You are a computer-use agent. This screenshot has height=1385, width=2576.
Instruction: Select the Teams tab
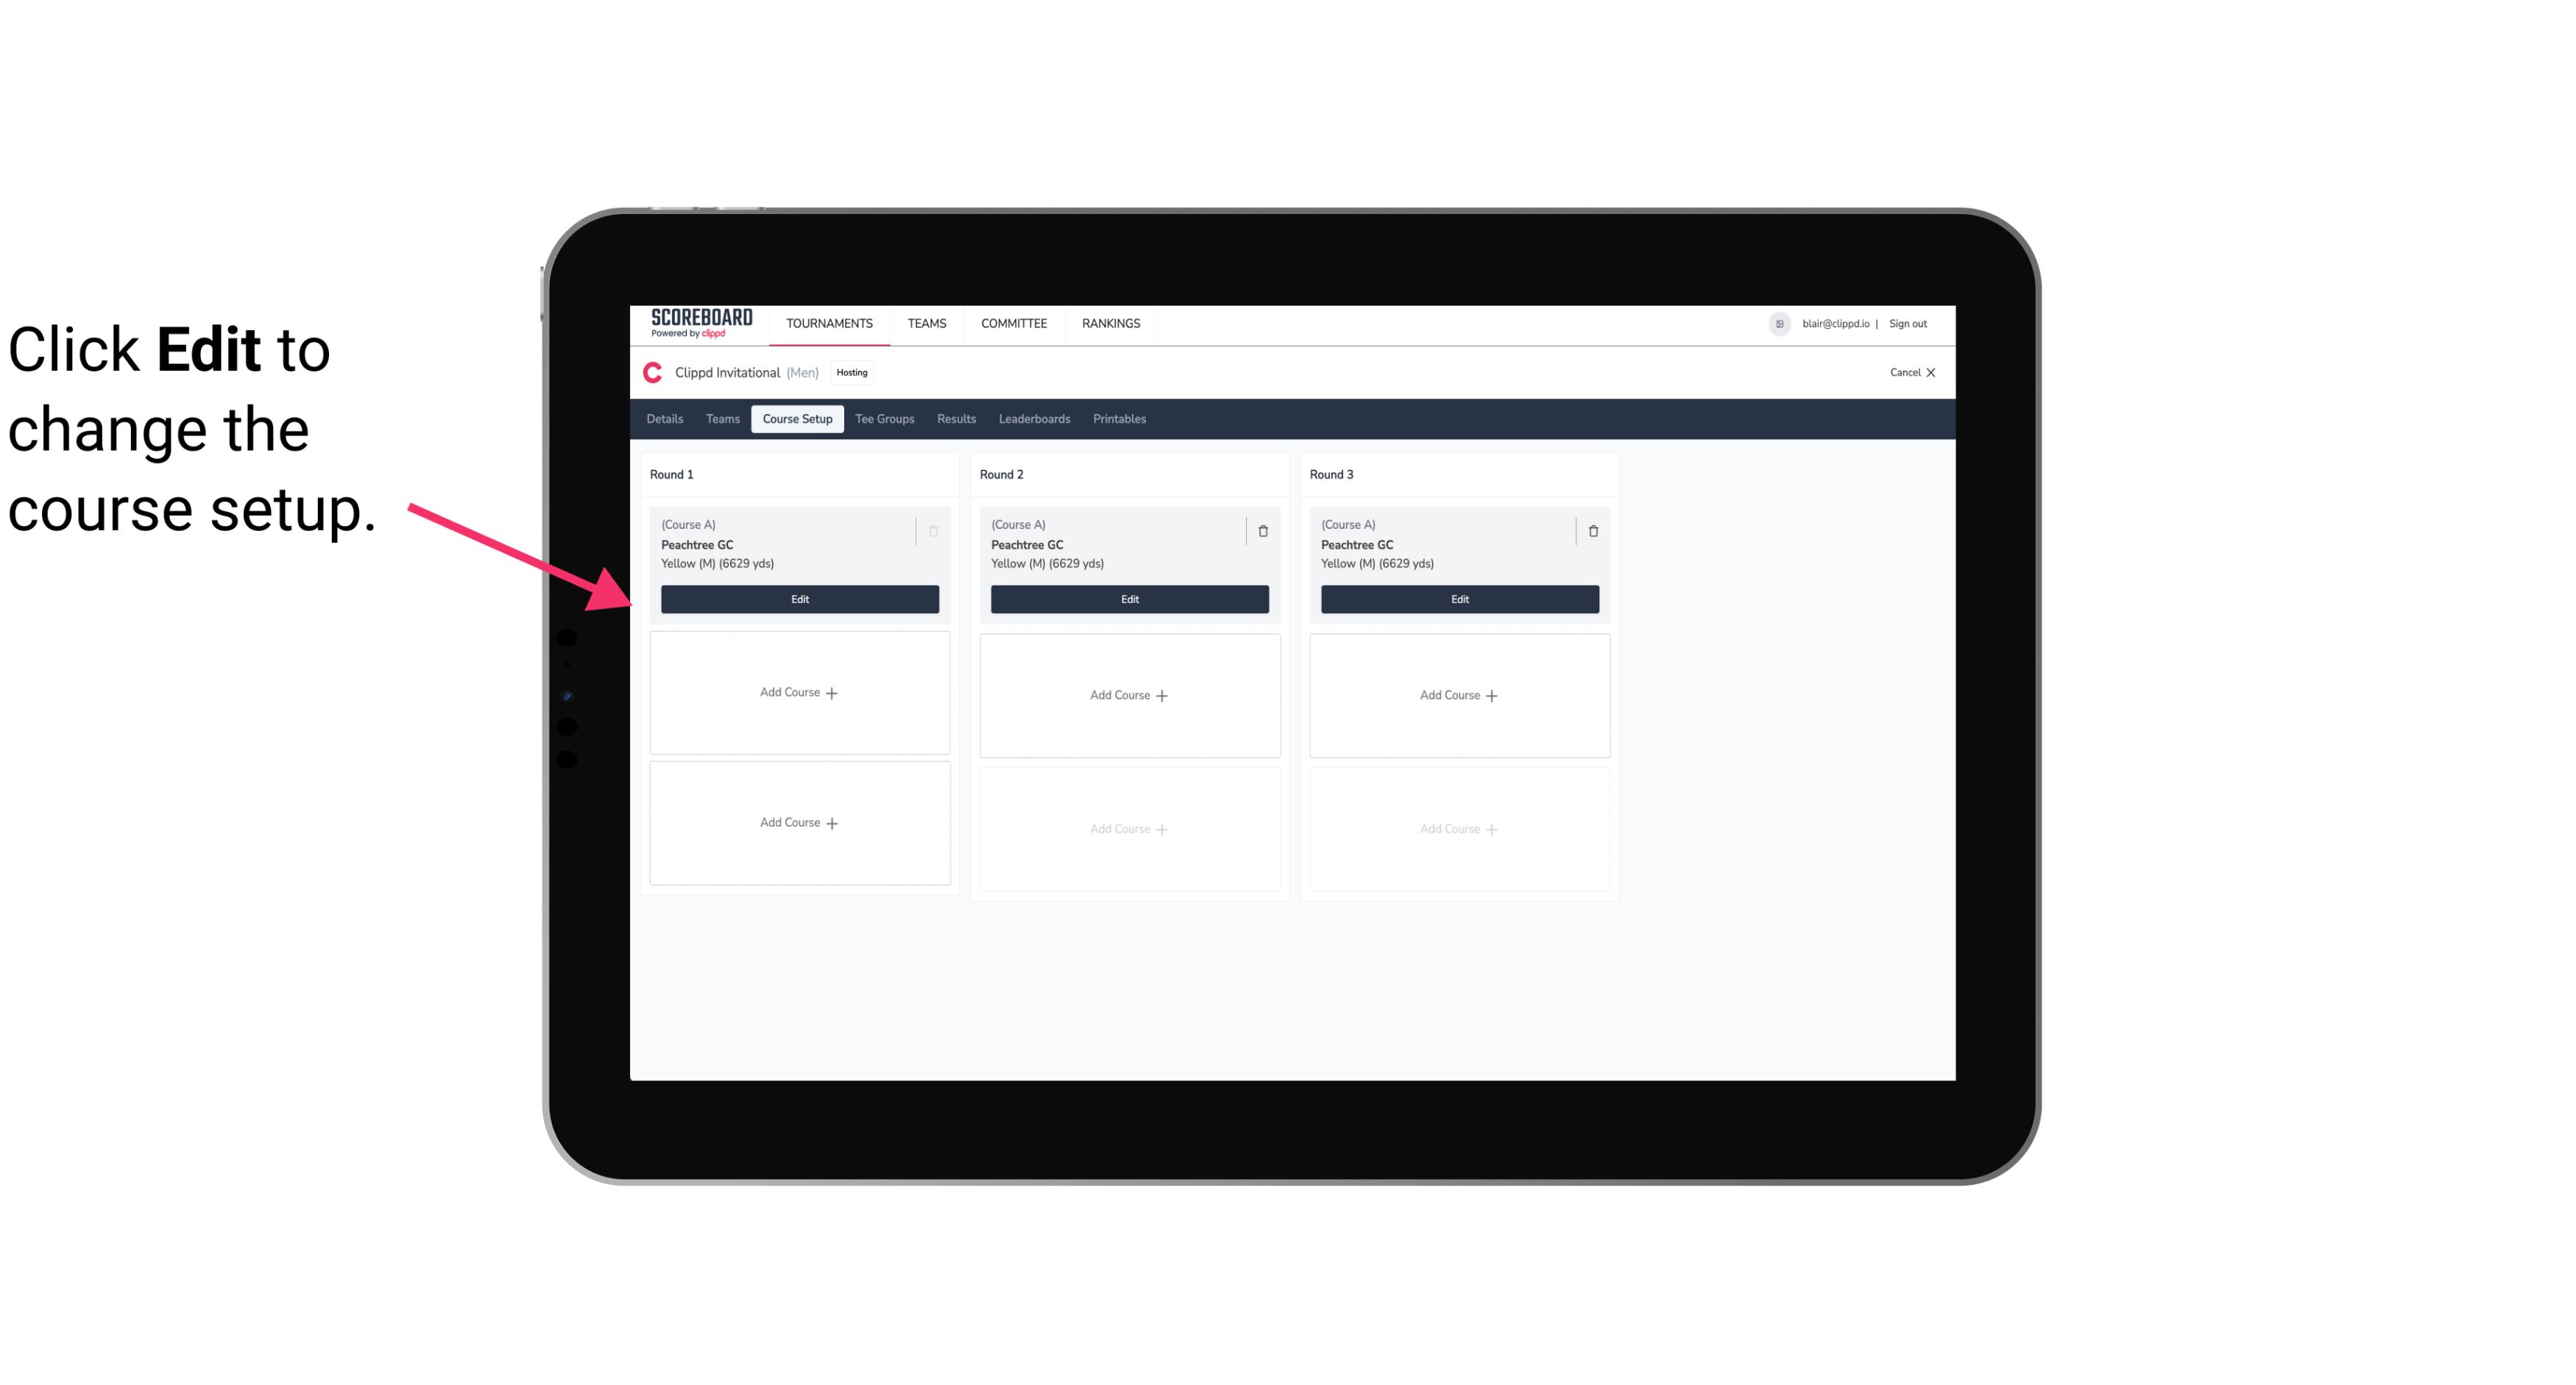pos(721,418)
